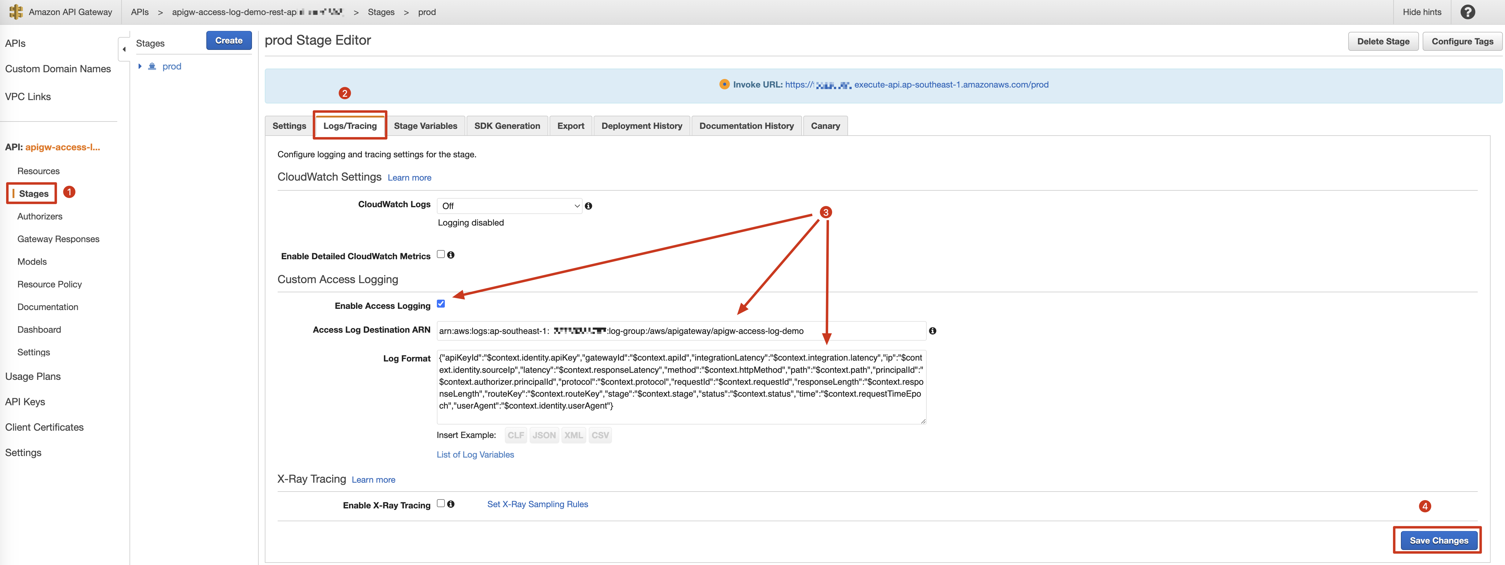
Task: Open the help question mark icon
Action: pos(1468,12)
